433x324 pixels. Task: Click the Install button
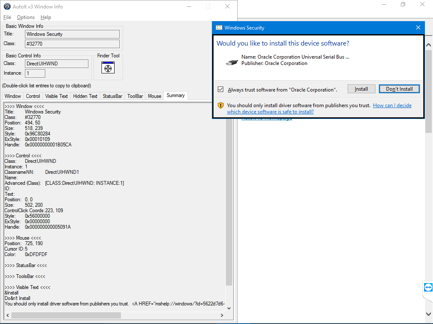[x=361, y=89]
